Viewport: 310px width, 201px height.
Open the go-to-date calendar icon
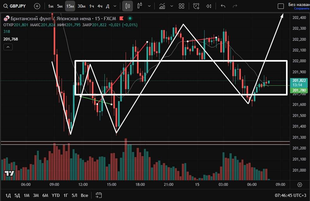click(99, 195)
